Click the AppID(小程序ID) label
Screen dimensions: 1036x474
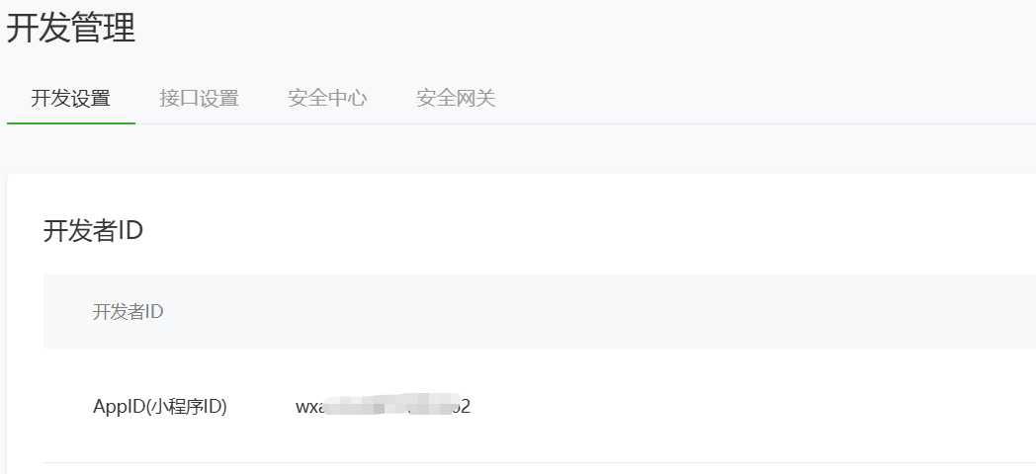point(160,407)
